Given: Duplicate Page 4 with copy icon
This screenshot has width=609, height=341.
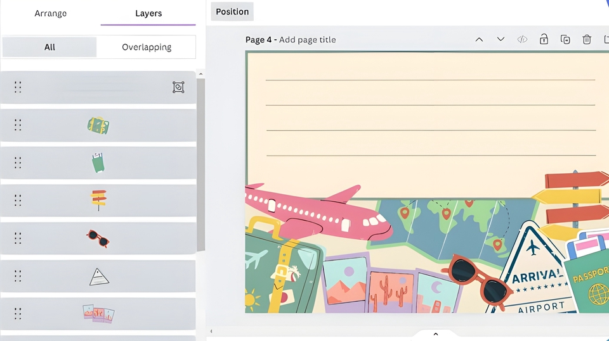Looking at the screenshot, I should [565, 39].
